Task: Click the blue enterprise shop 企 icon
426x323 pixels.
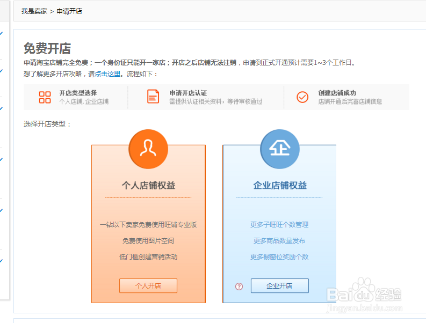Action: (280, 149)
